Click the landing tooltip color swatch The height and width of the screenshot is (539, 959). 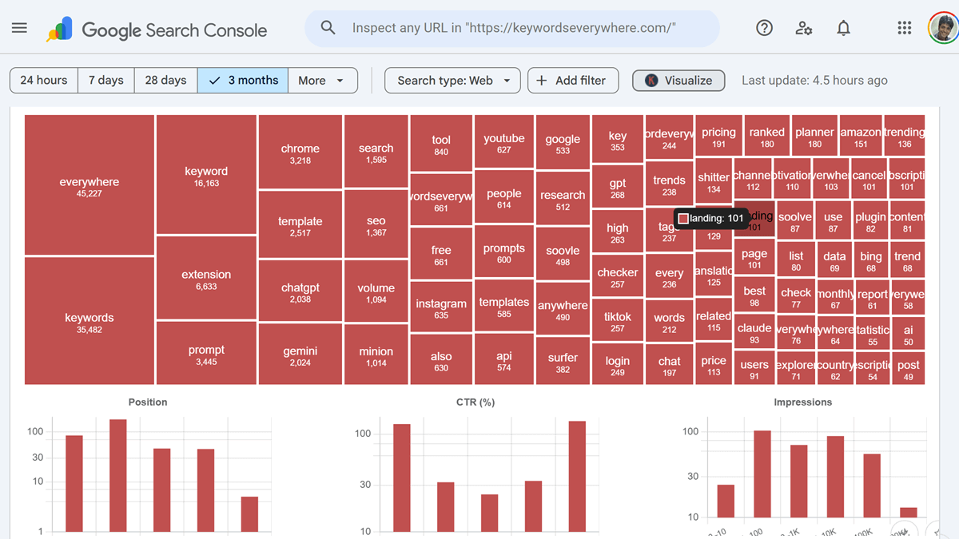[683, 218]
